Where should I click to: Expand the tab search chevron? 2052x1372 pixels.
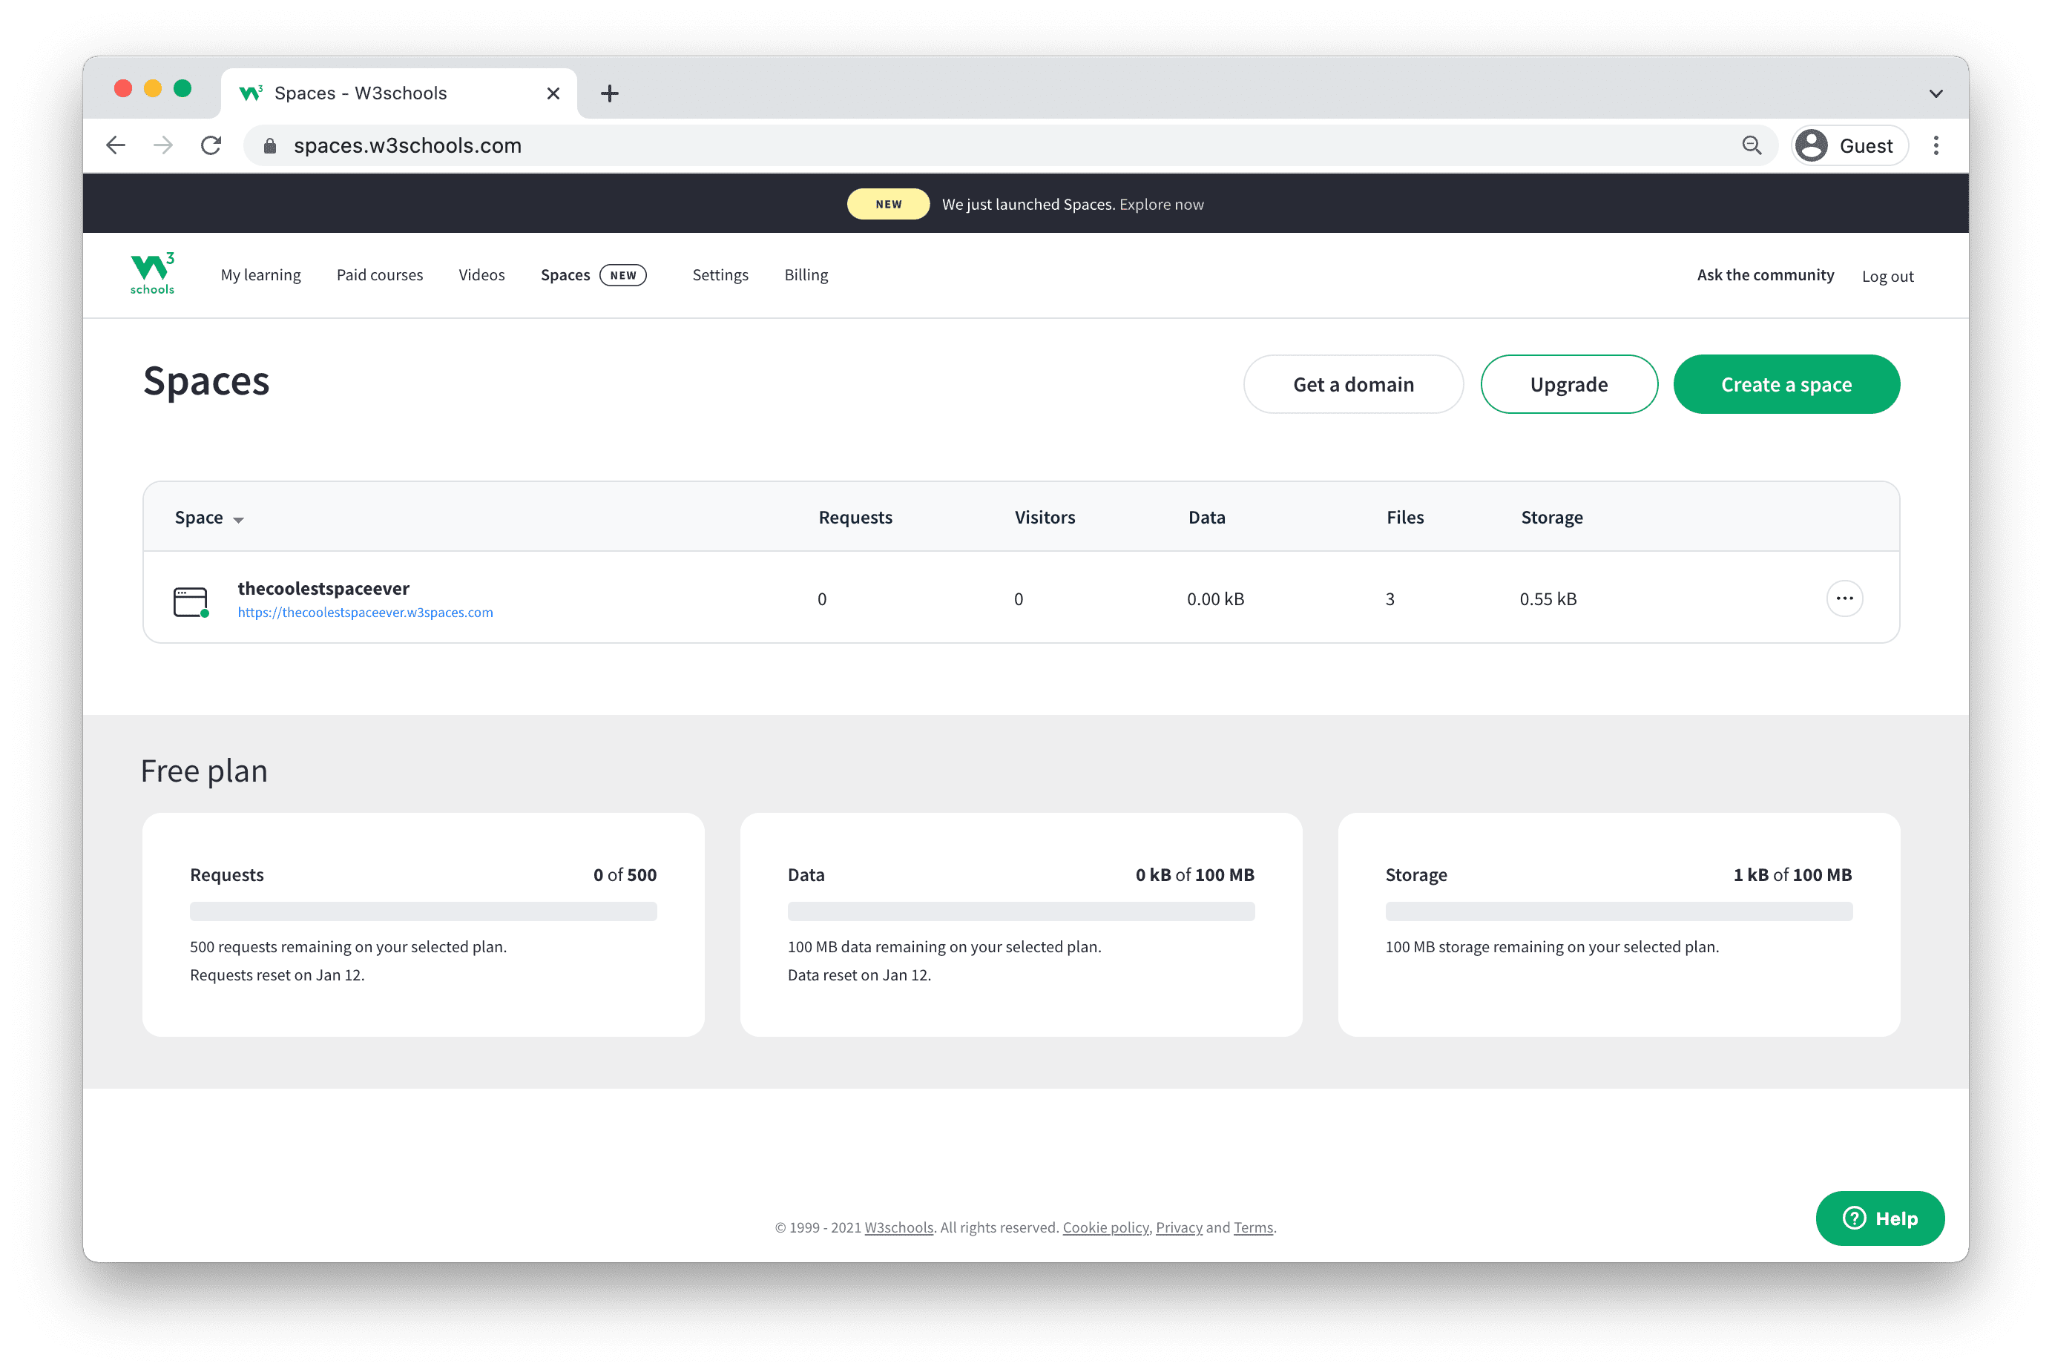[1936, 93]
